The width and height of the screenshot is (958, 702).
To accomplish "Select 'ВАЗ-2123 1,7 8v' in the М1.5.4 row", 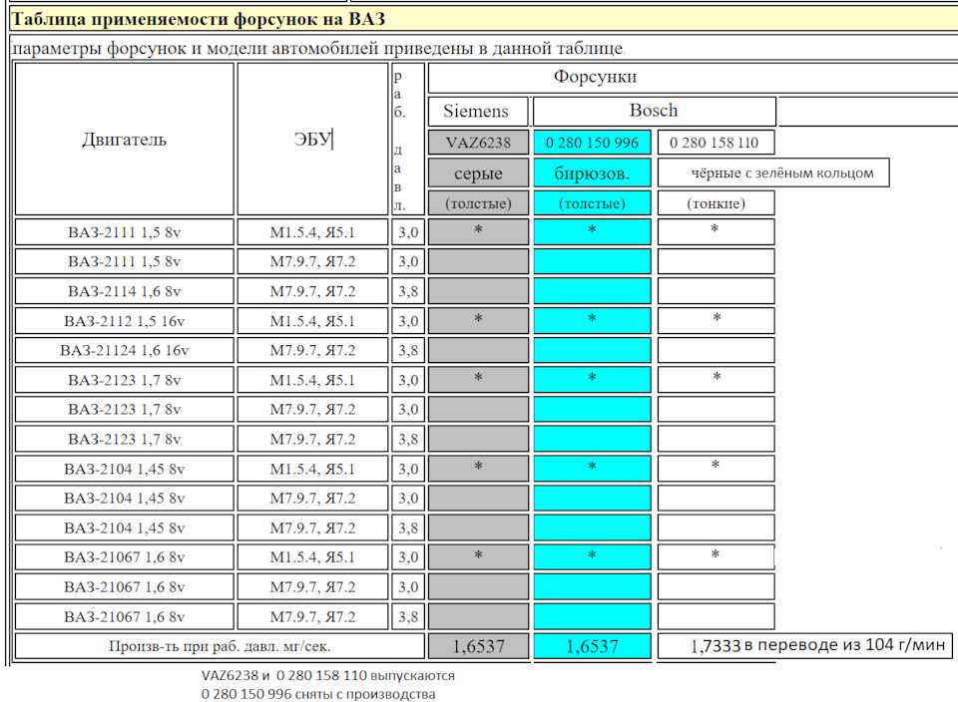I will pos(124,380).
